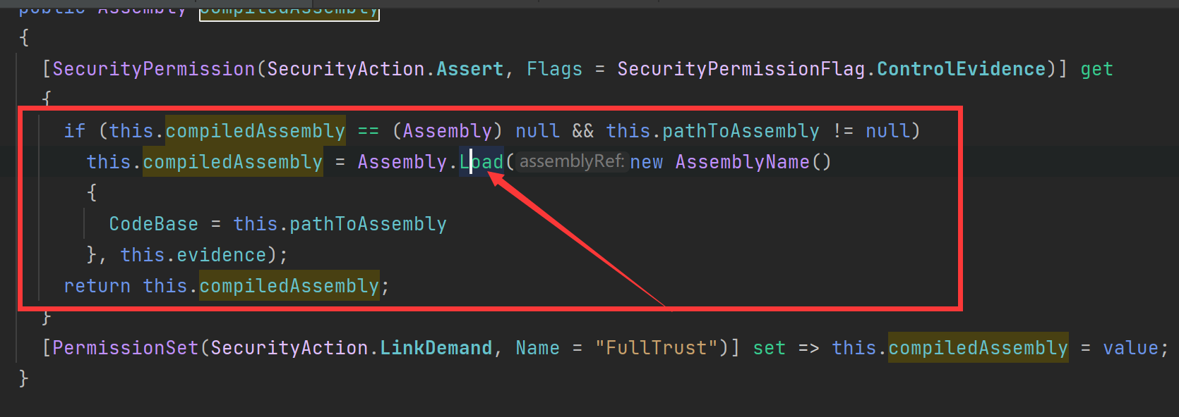Viewport: 1179px width, 417px height.
Task: Click the if keyword
Action: coord(75,131)
